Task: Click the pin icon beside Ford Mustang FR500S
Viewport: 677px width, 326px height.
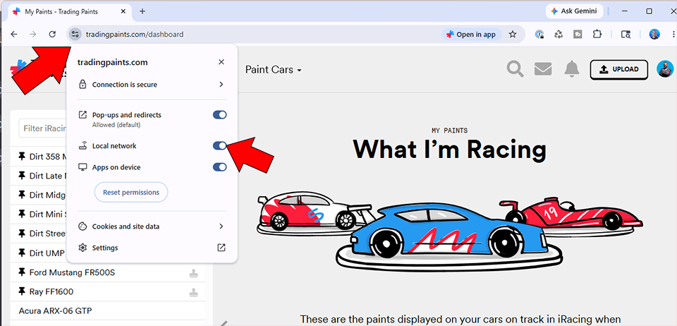Action: [x=23, y=272]
